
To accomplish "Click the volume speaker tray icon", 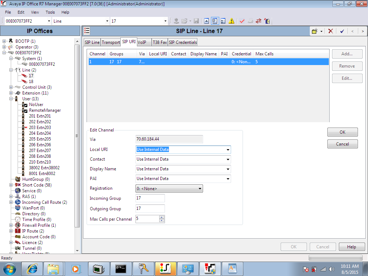I will (331, 269).
